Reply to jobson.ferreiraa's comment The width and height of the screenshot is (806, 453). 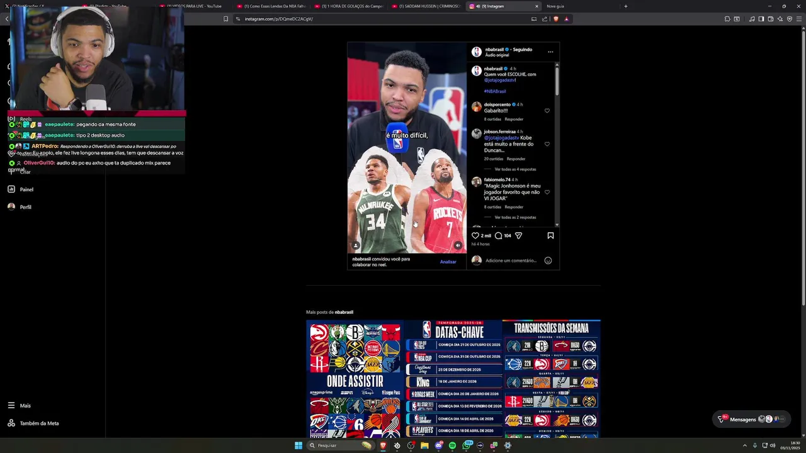pos(516,159)
